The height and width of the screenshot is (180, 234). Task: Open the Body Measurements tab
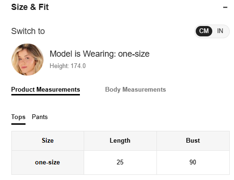click(x=135, y=89)
